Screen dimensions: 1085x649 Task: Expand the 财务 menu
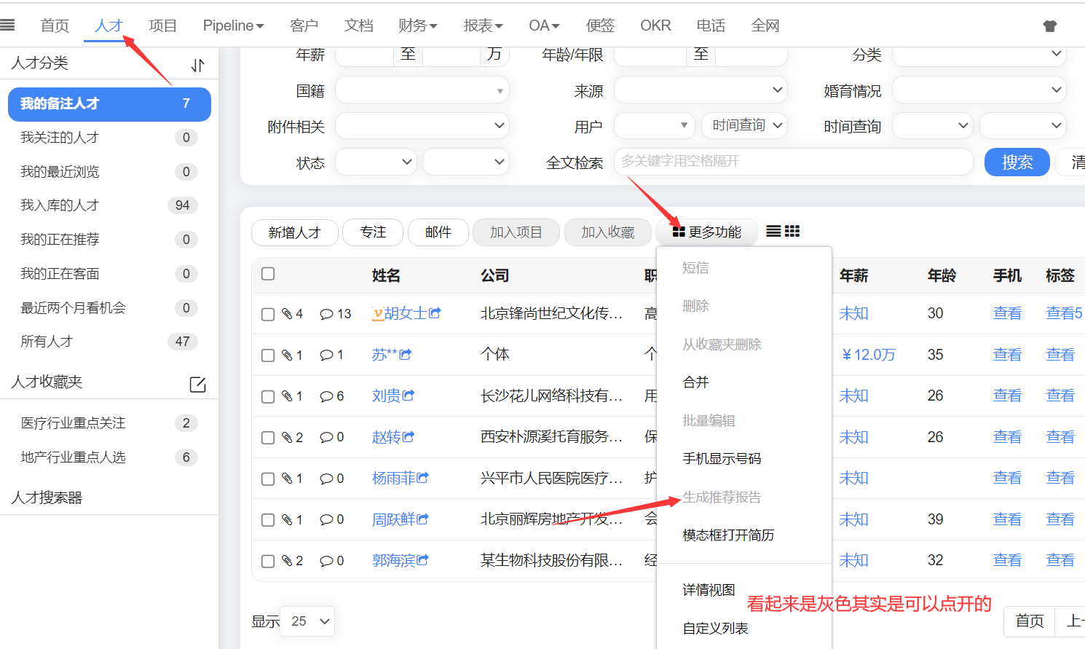click(x=418, y=25)
